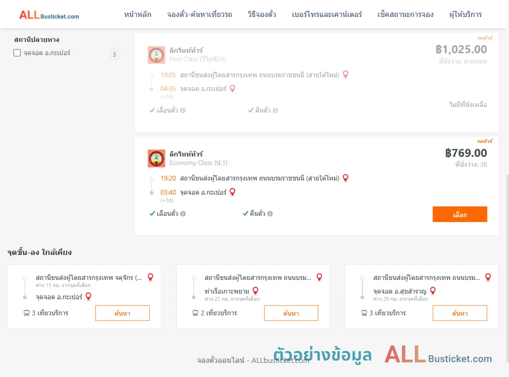Open the หน้าหลัก menu item

pyautogui.click(x=138, y=14)
